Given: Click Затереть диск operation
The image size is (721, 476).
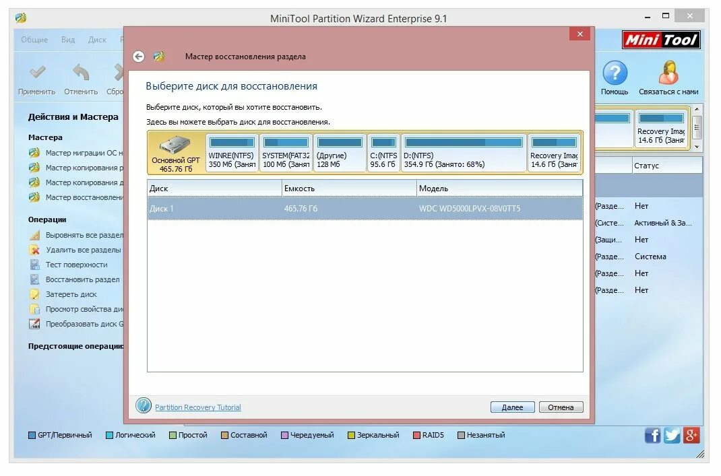Looking at the screenshot, I should coord(71,294).
